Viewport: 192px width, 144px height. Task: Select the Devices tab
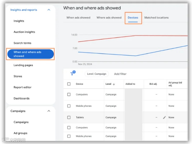click(133, 18)
